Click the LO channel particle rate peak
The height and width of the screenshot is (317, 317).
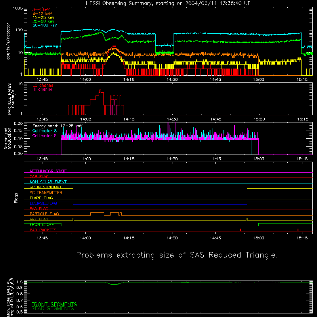click(100, 91)
